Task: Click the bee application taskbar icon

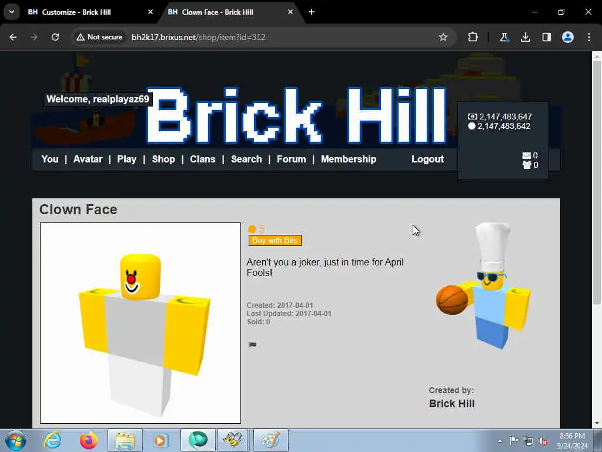Action: (x=233, y=440)
